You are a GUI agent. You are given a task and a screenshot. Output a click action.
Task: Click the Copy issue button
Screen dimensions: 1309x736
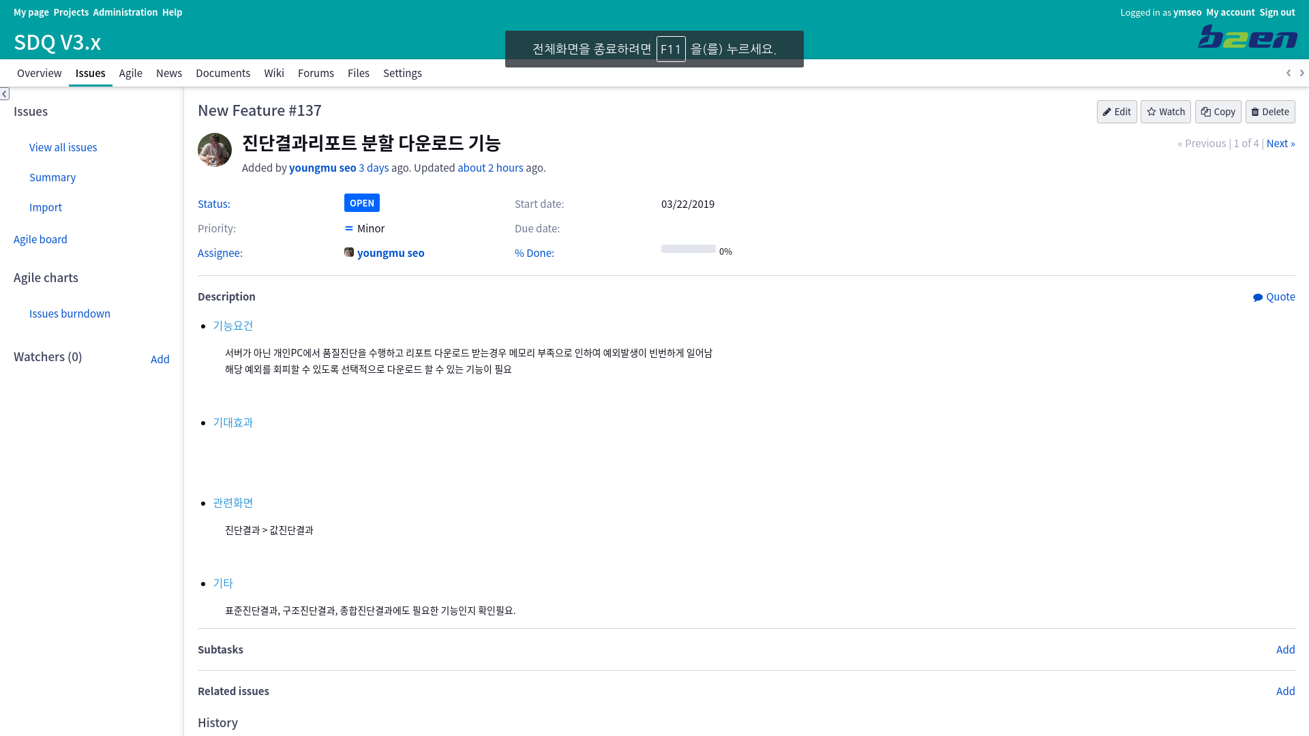point(1218,112)
